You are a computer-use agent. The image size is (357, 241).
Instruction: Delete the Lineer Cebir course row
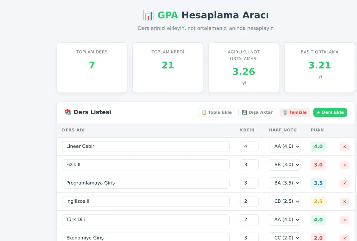(x=345, y=147)
